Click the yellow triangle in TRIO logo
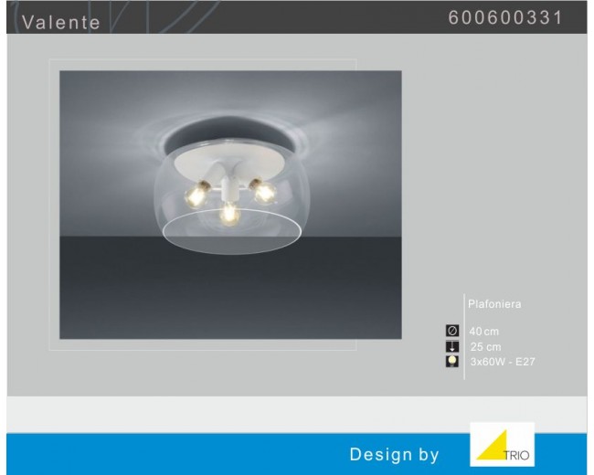This screenshot has height=475, width=594. tap(489, 448)
